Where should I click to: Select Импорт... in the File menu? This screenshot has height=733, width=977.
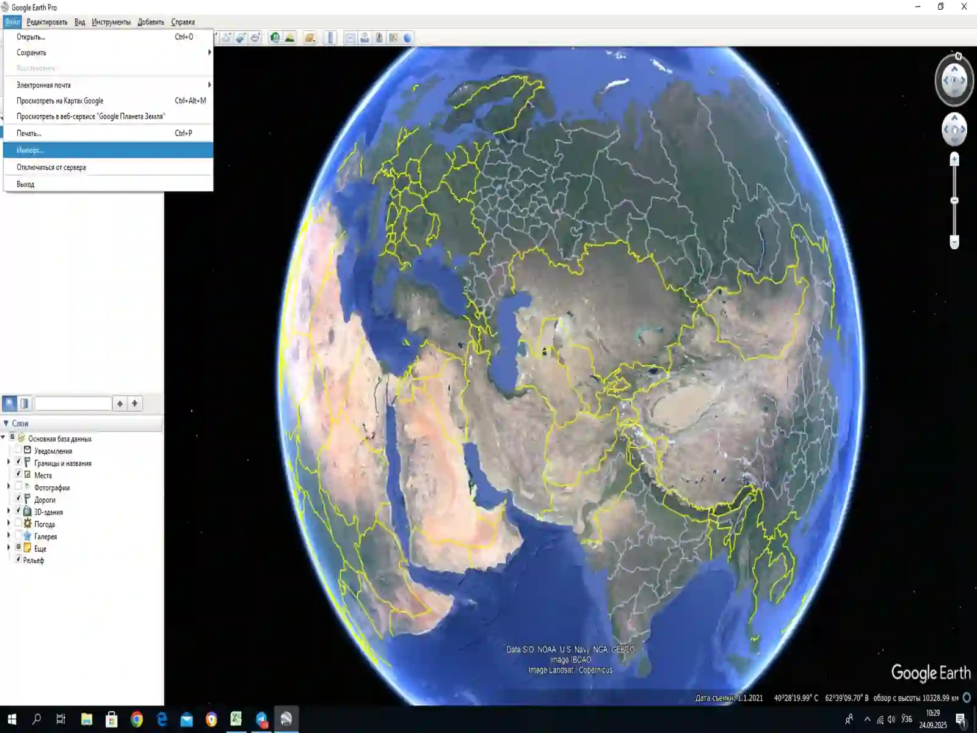(x=108, y=150)
